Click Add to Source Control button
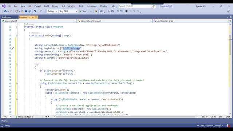233x131 pixels. [210, 126]
